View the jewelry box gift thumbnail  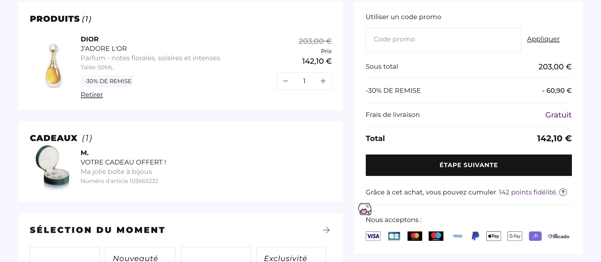coord(52,167)
